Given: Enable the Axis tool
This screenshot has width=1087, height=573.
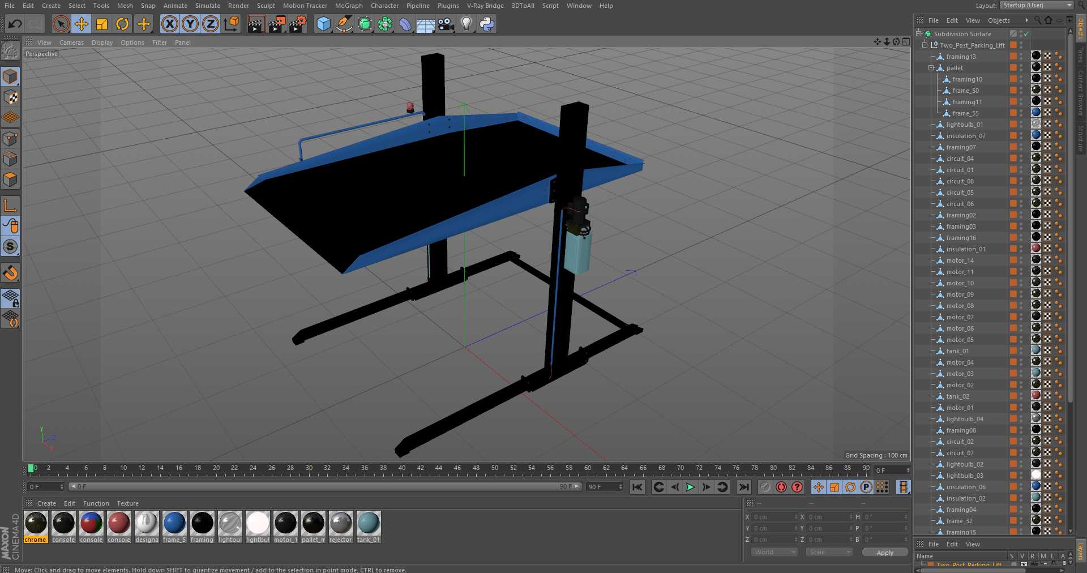Looking at the screenshot, I should (x=10, y=205).
